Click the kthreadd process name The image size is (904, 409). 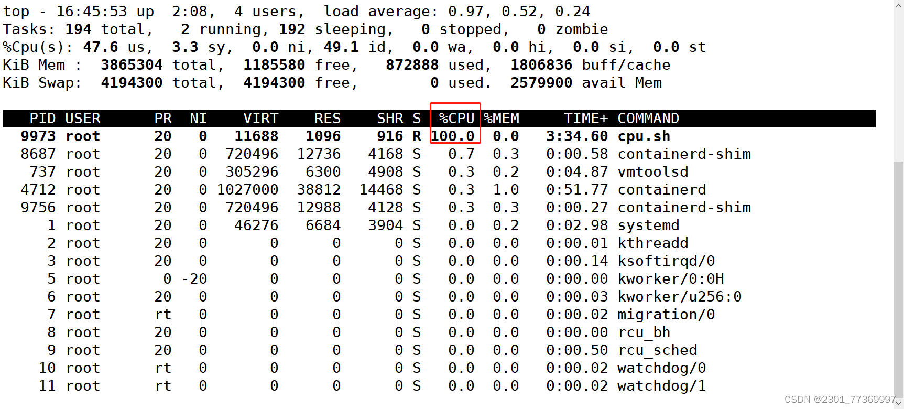(652, 243)
